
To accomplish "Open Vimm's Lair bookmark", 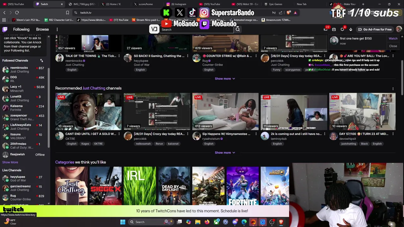I will click(26, 20).
